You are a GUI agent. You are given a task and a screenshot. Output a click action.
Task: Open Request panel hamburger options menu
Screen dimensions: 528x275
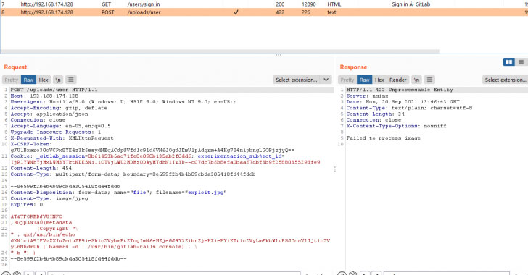pyautogui.click(x=71, y=80)
